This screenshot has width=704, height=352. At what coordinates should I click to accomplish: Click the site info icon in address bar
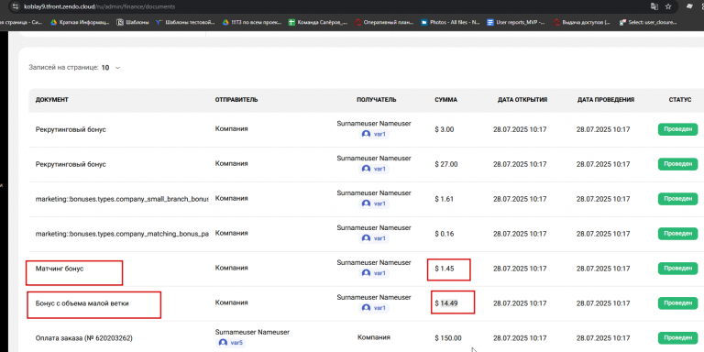coord(16,6)
